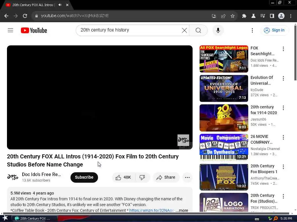This screenshot has width=297, height=222.
Task: Go forward with the browser forward arrow
Action: (x=16, y=16)
